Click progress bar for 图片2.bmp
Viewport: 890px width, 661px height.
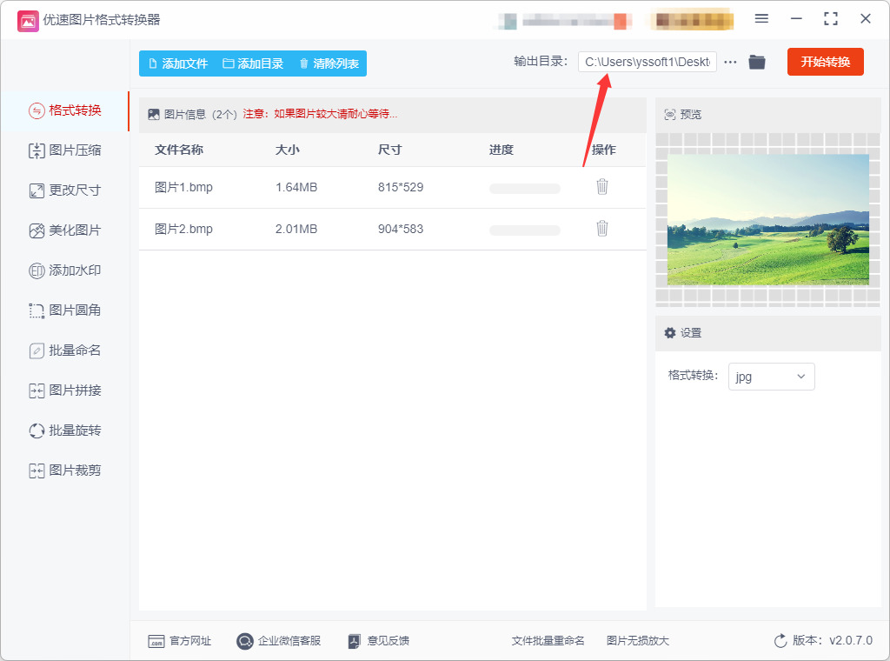tap(524, 230)
